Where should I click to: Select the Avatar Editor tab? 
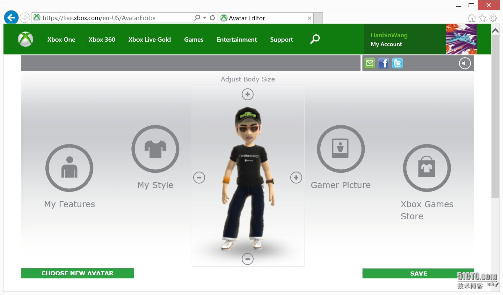coord(266,18)
